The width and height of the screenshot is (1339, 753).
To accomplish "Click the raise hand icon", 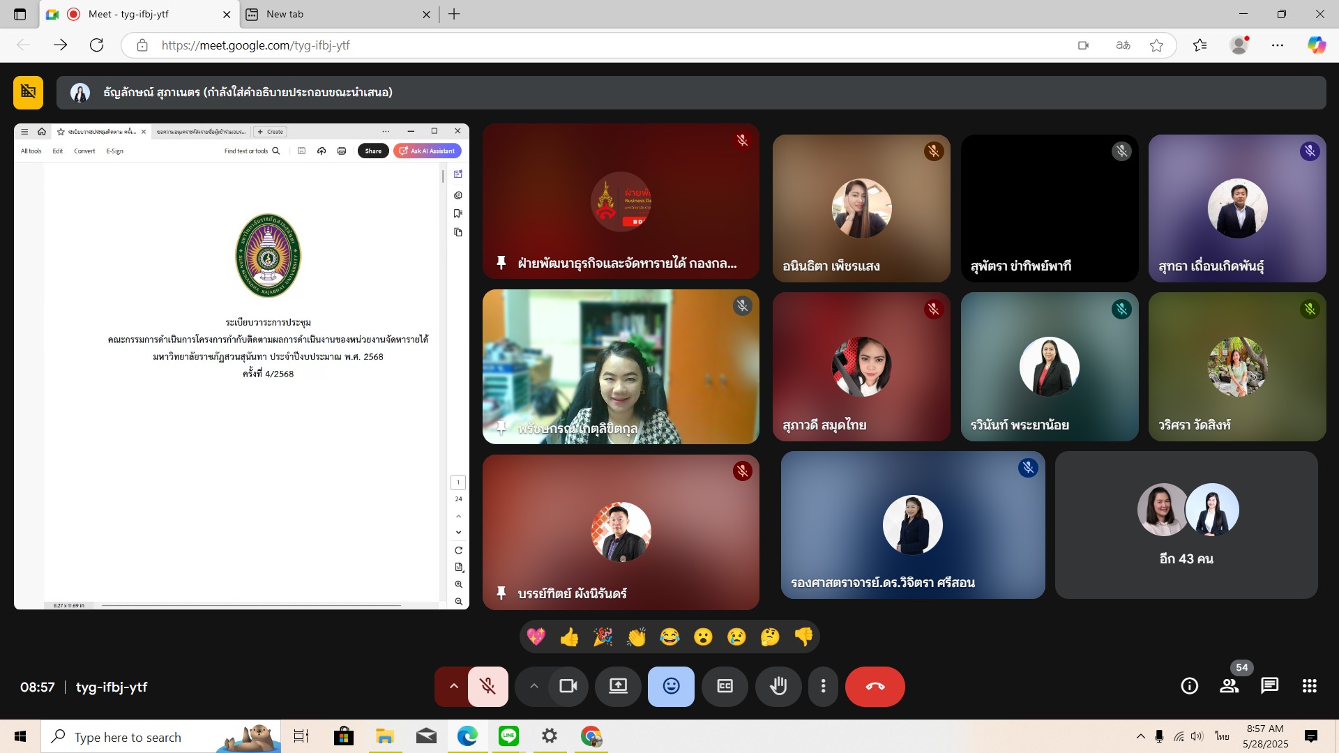I will (x=778, y=687).
